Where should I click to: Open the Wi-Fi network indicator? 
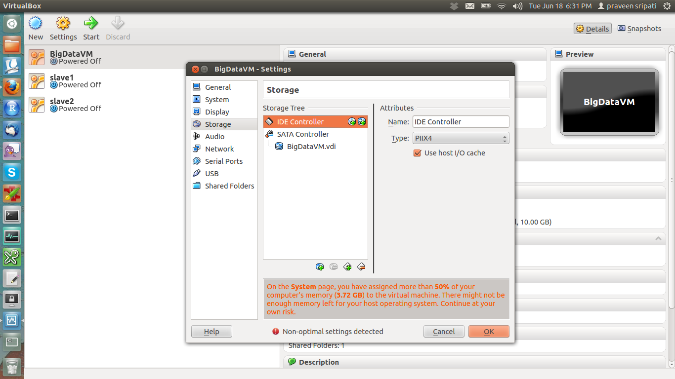(502, 6)
